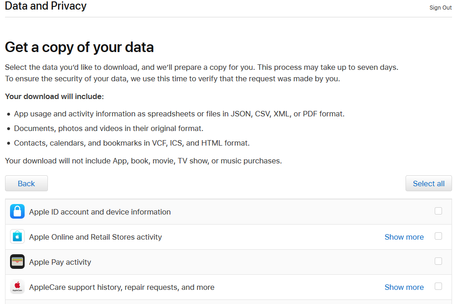
Task: Check Apple ID account and device information box
Action: coord(438,211)
